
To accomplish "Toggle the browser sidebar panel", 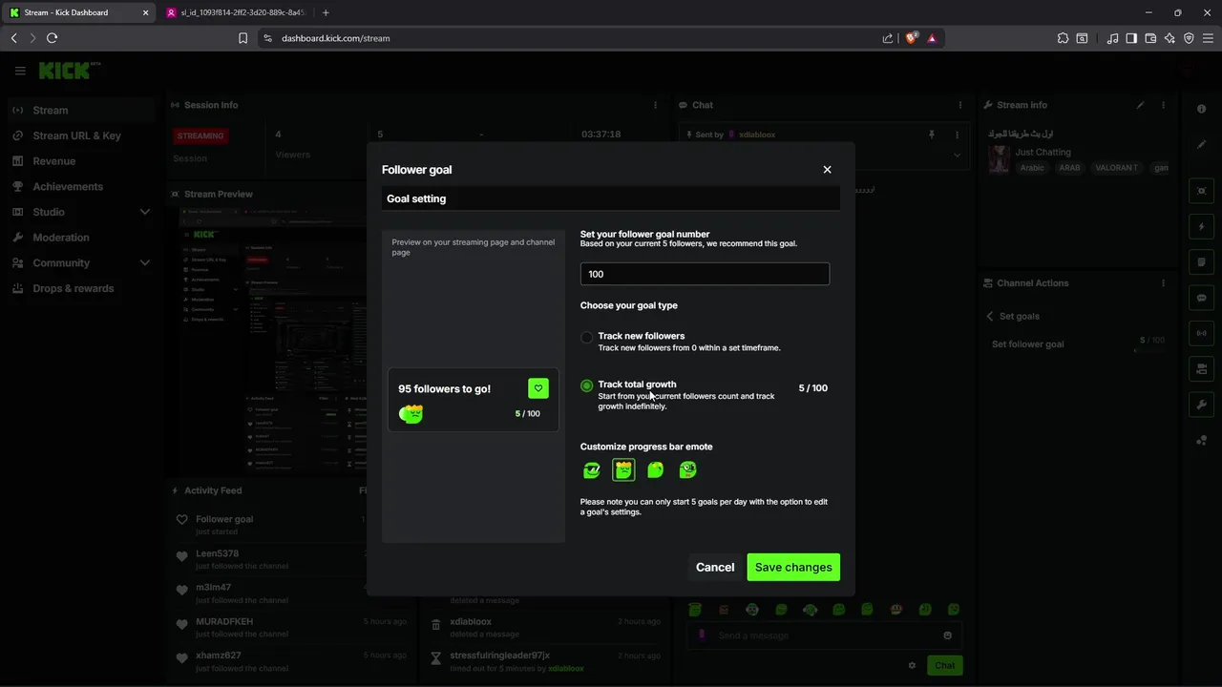I will [x=1131, y=38].
